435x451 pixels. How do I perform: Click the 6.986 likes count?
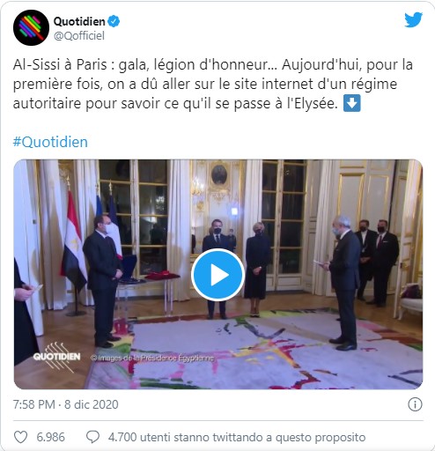tap(50, 437)
